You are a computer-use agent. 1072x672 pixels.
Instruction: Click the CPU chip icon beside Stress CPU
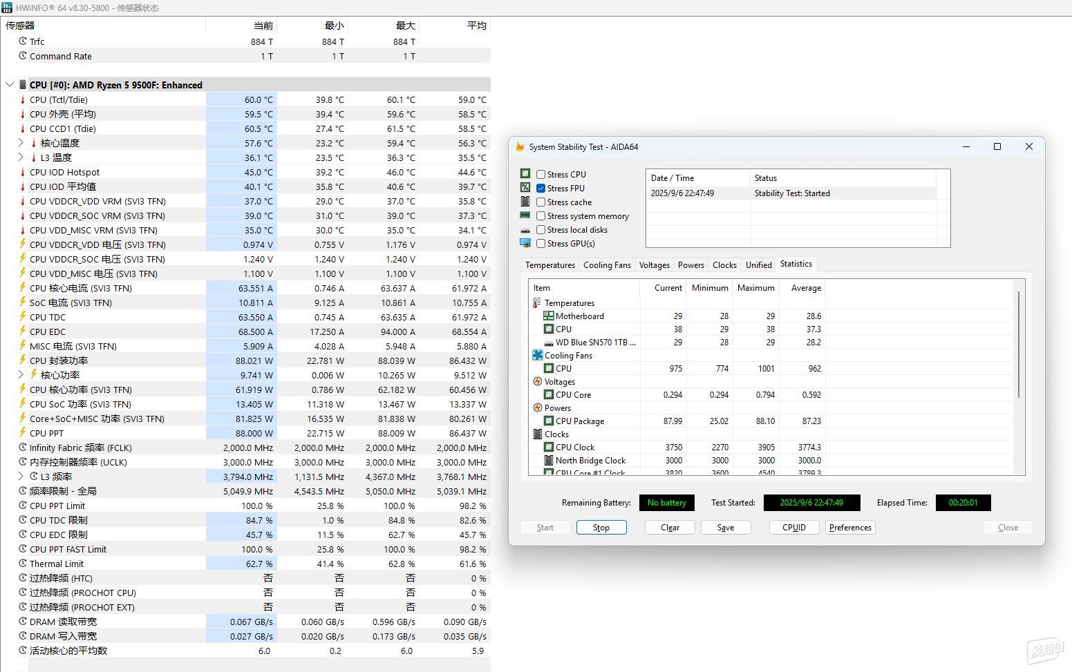525,173
